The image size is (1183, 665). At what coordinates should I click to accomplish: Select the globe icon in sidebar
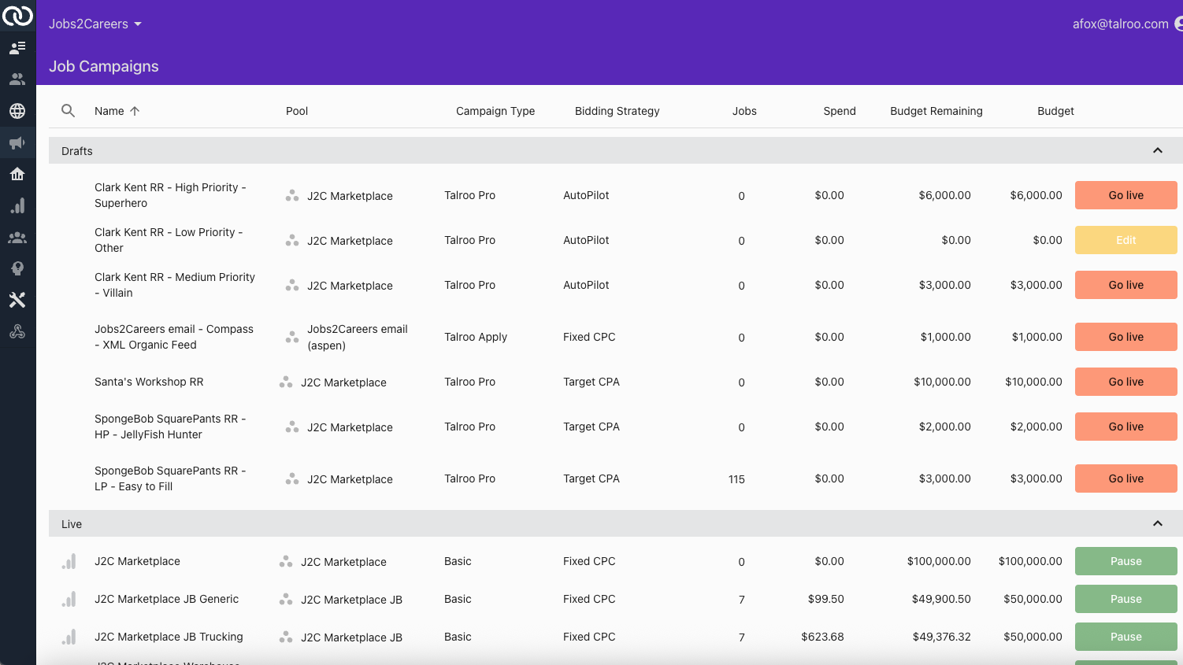point(17,111)
